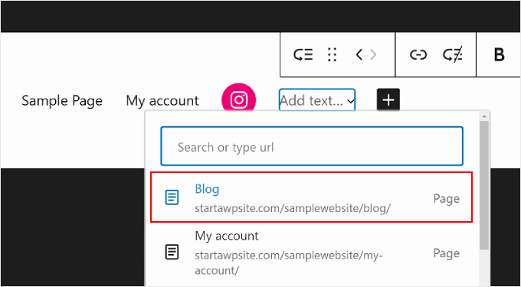Viewport: 521px width, 287px height.
Task: Move the menu item left
Action: 359,54
